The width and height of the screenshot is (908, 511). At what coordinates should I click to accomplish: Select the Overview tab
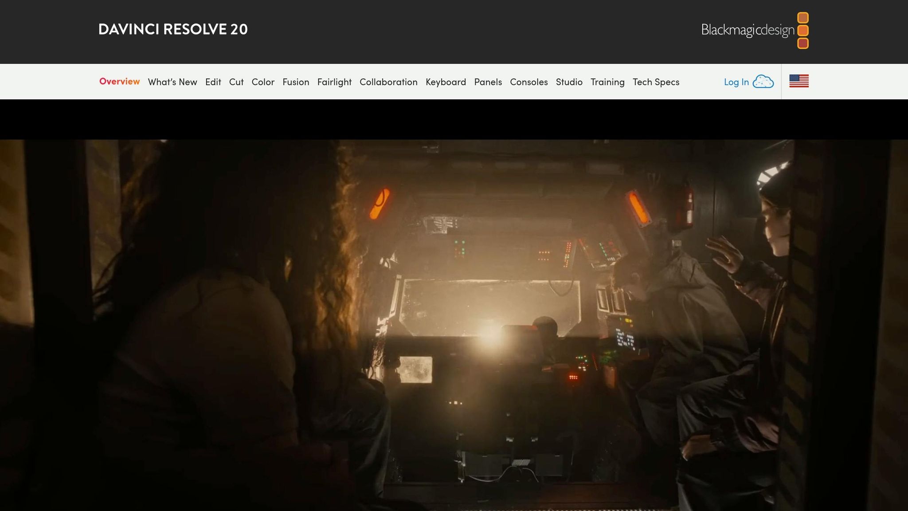(x=119, y=82)
